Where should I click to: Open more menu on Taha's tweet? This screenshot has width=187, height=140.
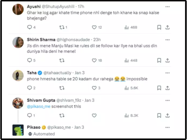click(x=167, y=73)
